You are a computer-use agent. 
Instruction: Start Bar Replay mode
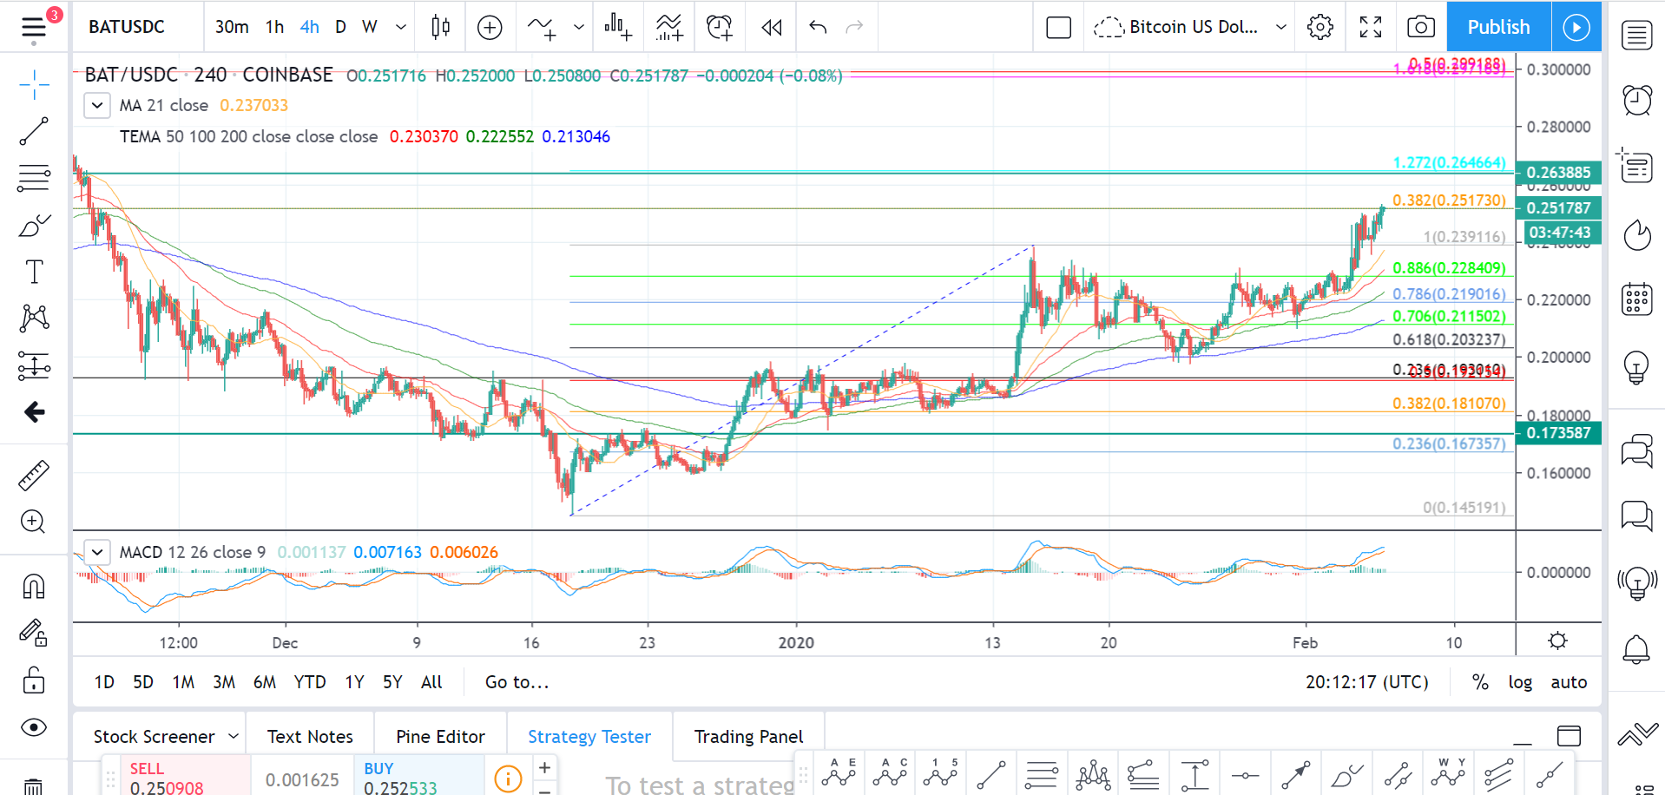[x=769, y=27]
